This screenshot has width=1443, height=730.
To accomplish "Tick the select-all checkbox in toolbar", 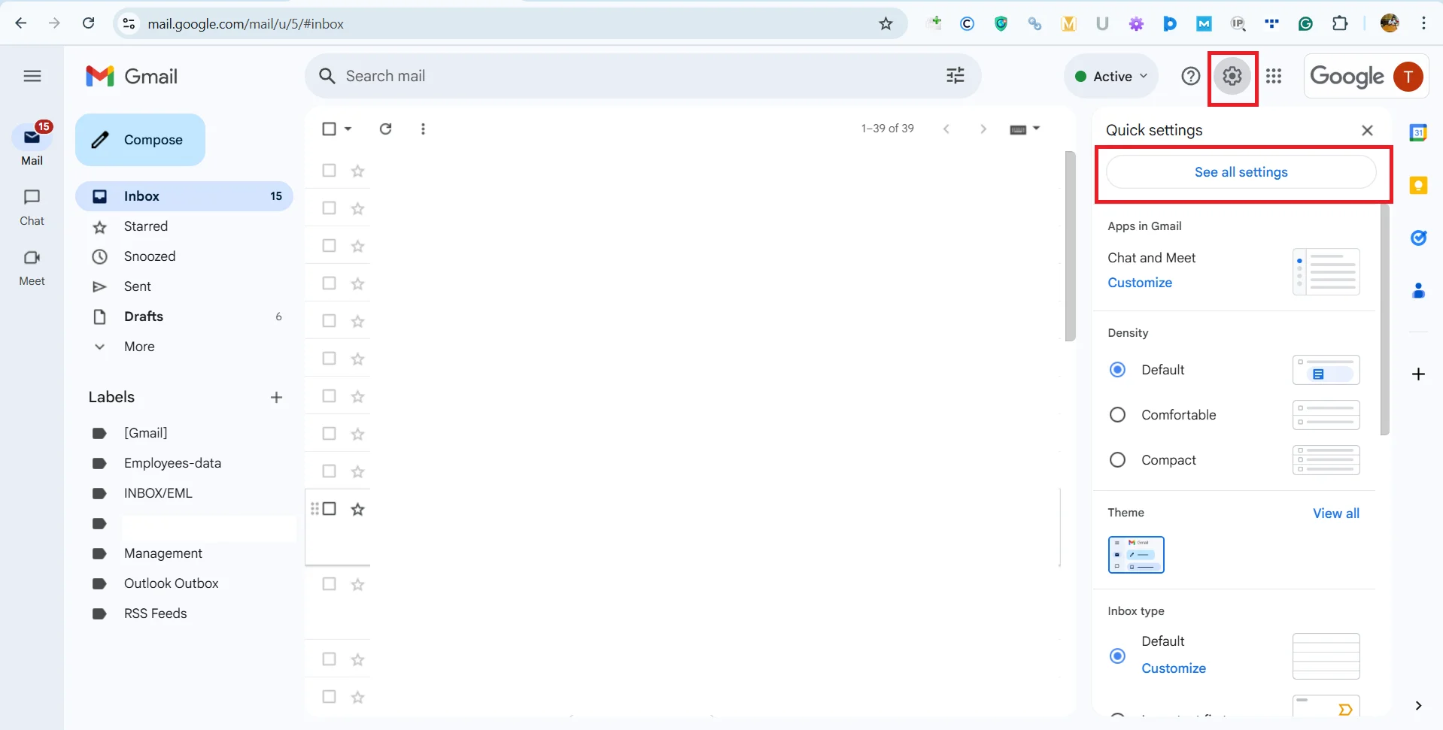I will coord(329,129).
